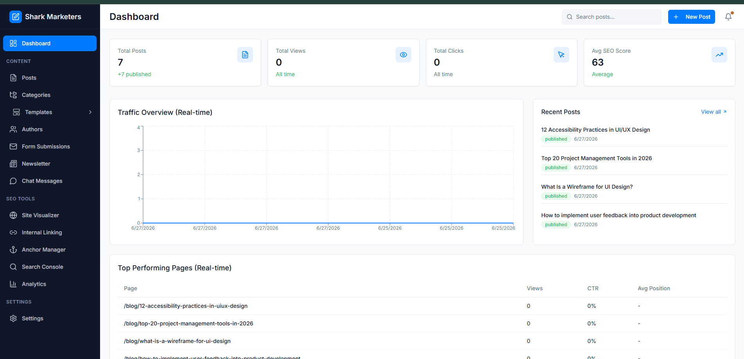Image resolution: width=744 pixels, height=359 pixels.
Task: Click the Authors people icon
Action: click(x=13, y=129)
